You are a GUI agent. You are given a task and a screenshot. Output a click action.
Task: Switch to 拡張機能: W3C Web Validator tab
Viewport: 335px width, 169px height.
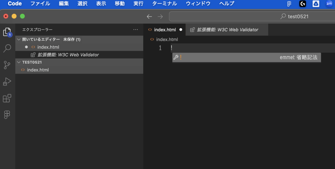pos(227,30)
